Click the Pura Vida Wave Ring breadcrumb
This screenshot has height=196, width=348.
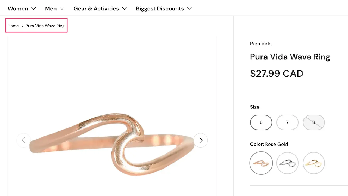pyautogui.click(x=45, y=26)
